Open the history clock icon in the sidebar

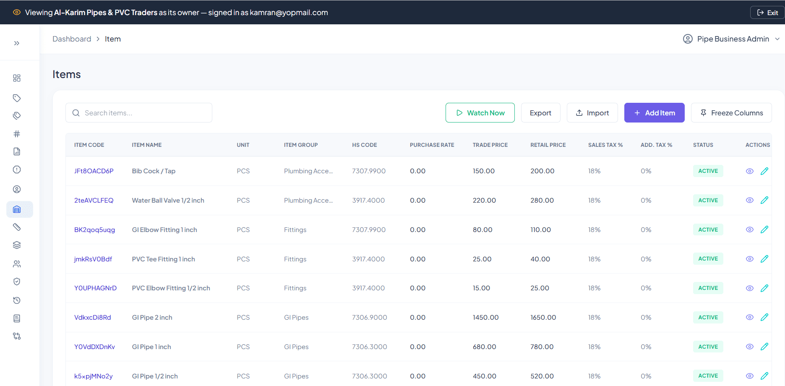17,300
